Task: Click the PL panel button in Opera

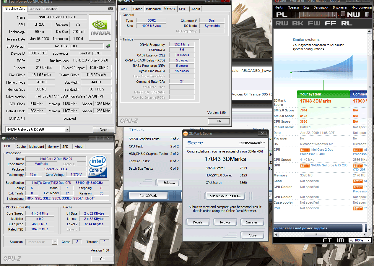Action: pyautogui.click(x=282, y=14)
